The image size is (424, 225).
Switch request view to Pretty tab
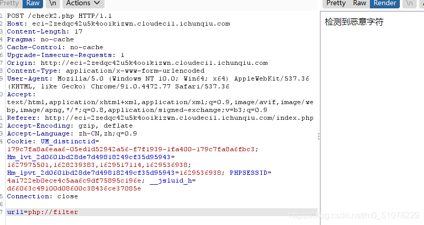coord(9,3)
